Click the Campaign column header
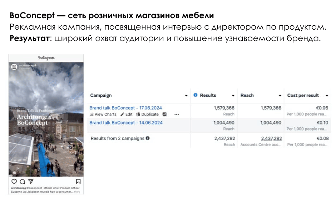The height and width of the screenshot is (198, 336). 101,95
